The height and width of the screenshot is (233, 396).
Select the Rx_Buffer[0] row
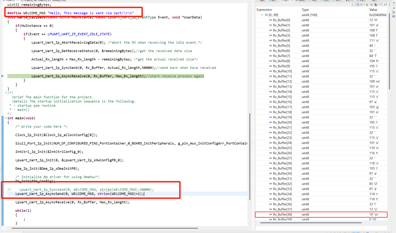(x=321, y=20)
